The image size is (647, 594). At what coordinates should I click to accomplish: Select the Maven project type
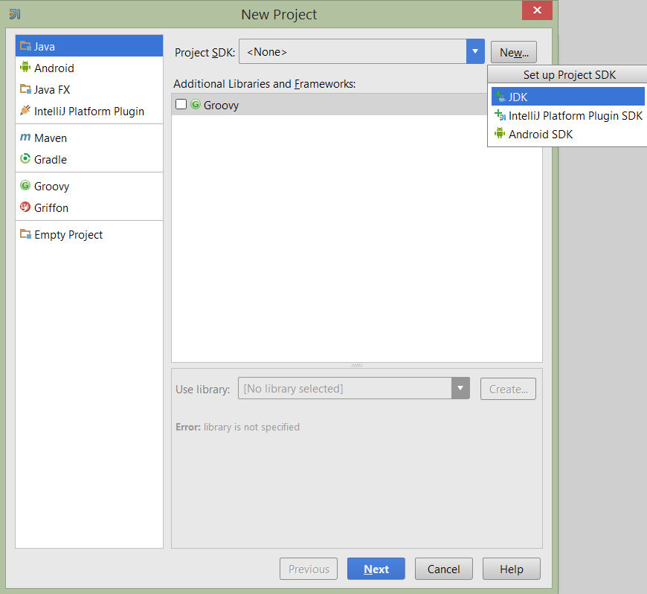tap(50, 138)
